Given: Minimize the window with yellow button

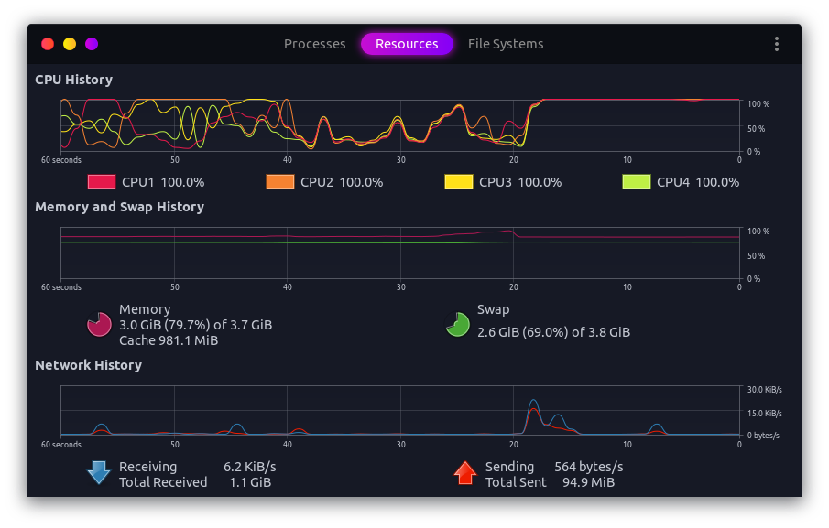Looking at the screenshot, I should click(x=70, y=44).
